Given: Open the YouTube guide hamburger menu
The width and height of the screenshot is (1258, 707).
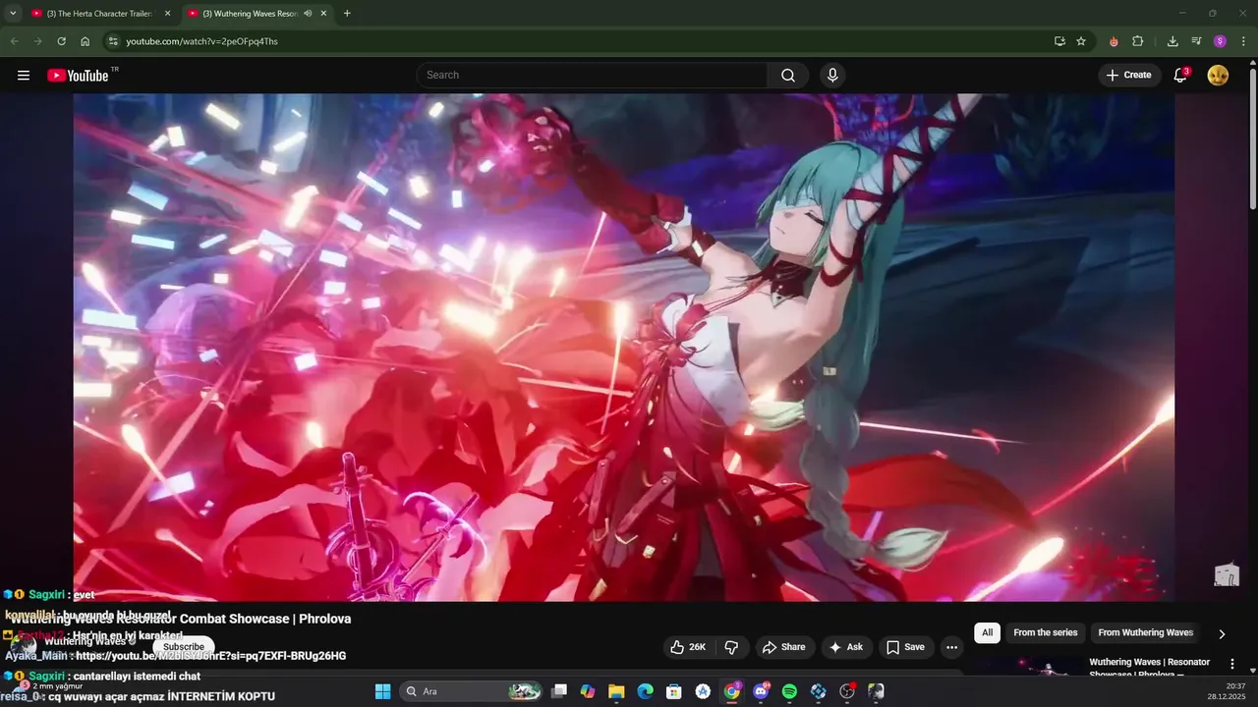Looking at the screenshot, I should (x=24, y=75).
